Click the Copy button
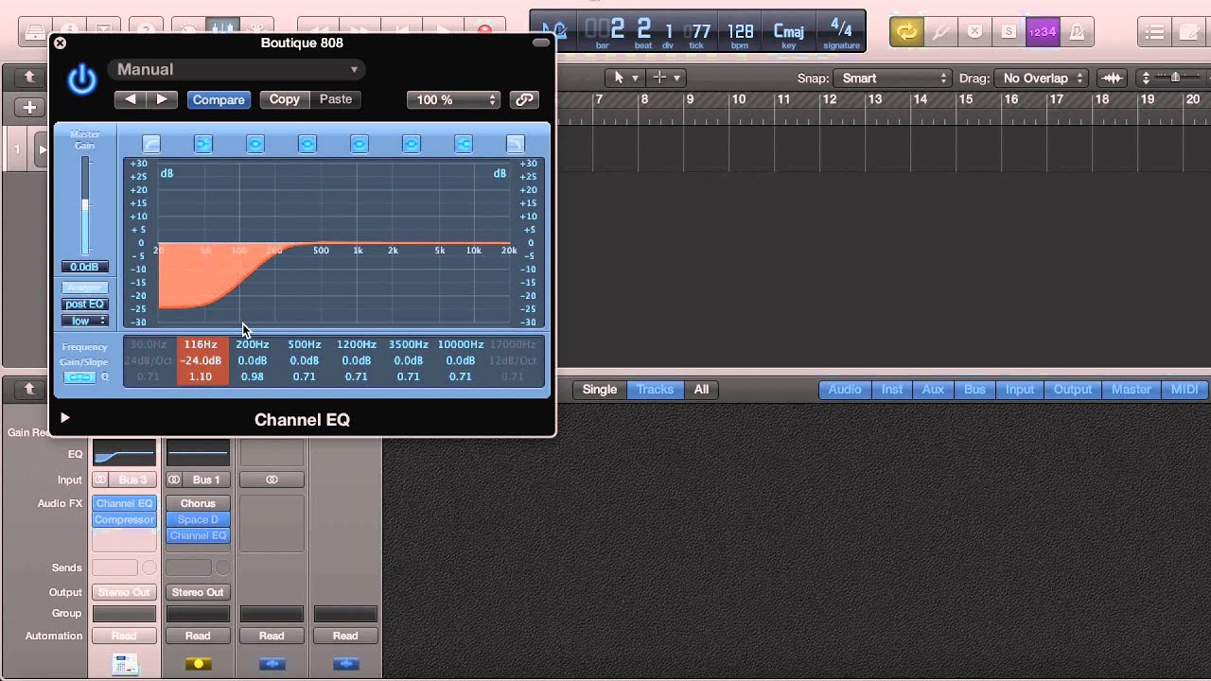 click(284, 99)
